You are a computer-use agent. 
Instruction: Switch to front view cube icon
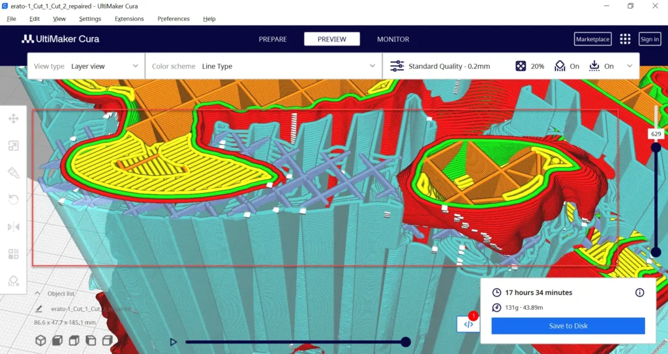pos(57,340)
